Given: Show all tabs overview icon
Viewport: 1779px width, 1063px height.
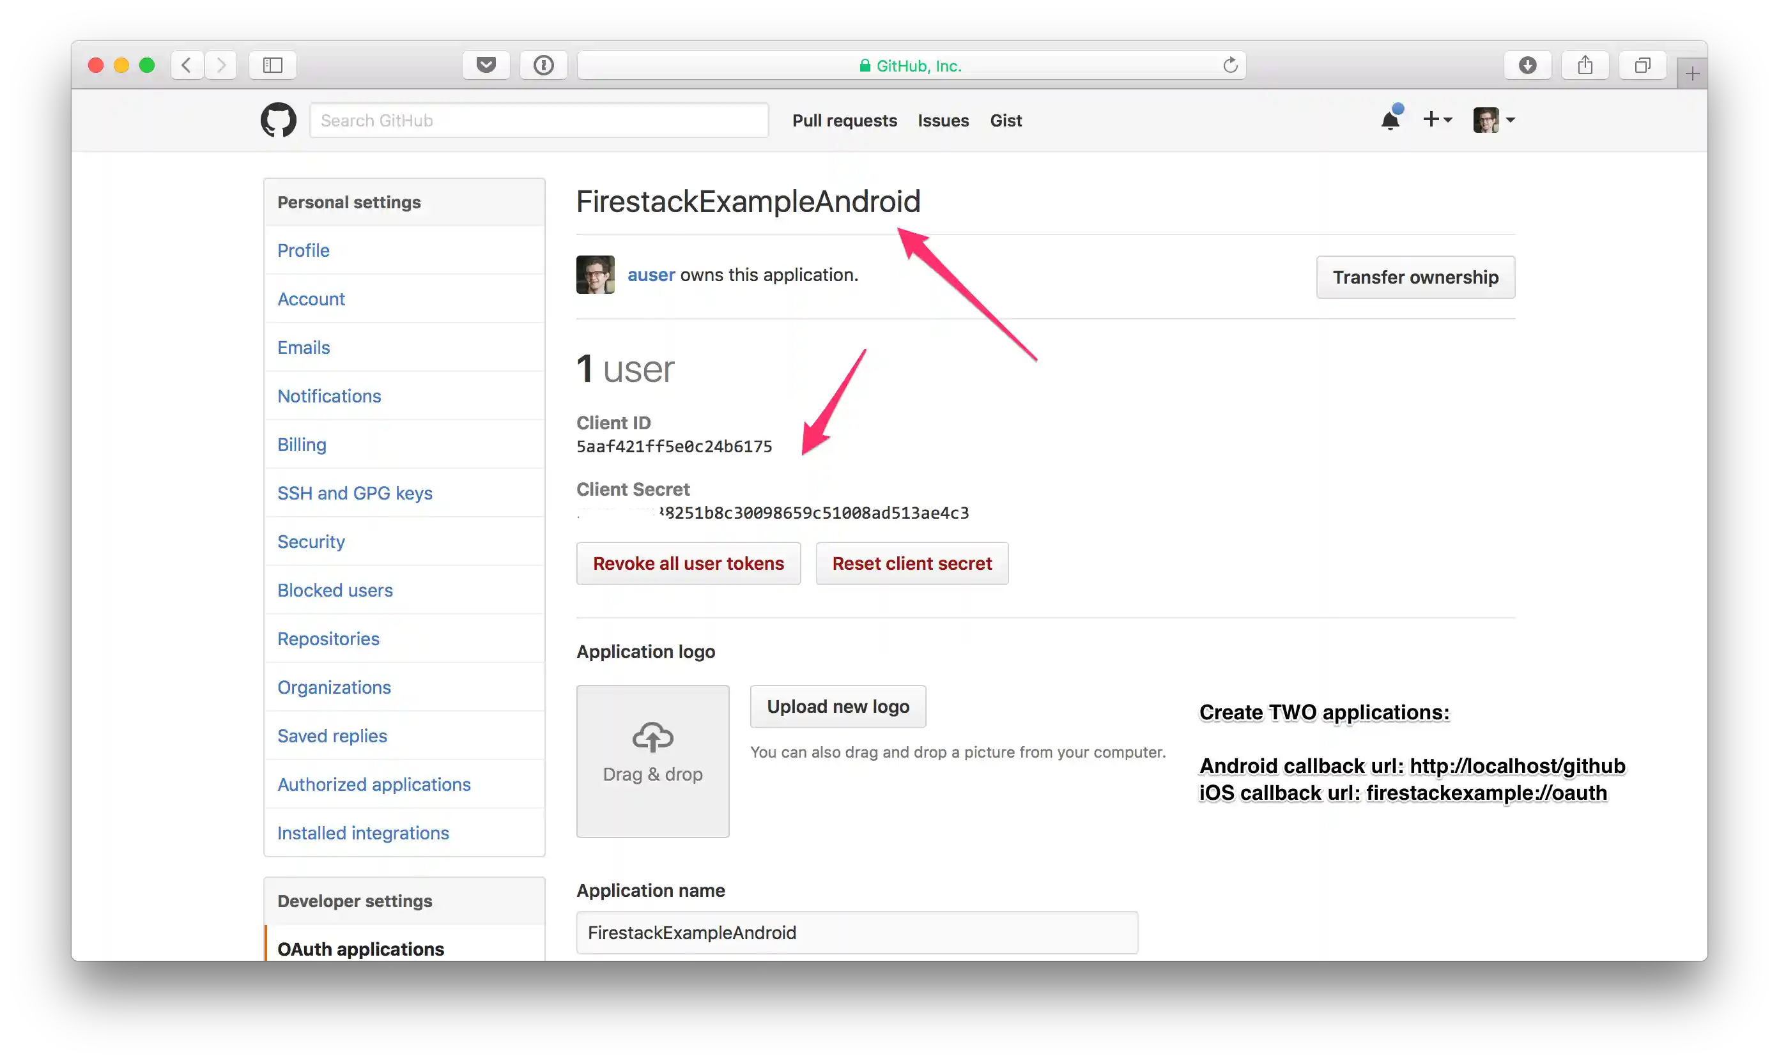Looking at the screenshot, I should click(1642, 65).
